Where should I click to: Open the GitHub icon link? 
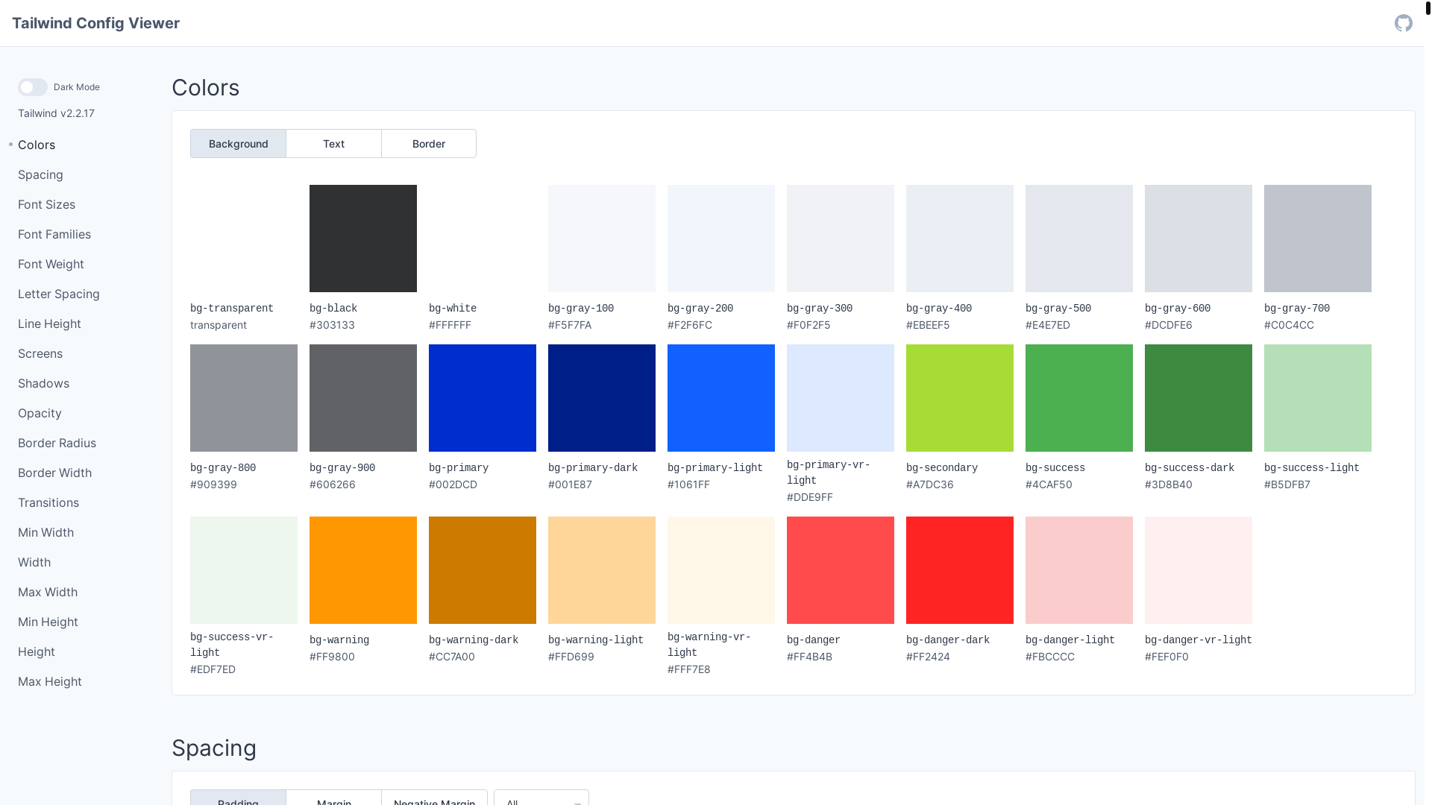pos(1403,23)
